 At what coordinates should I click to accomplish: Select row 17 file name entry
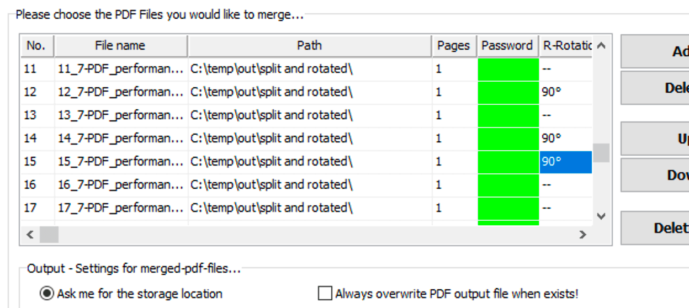click(120, 208)
